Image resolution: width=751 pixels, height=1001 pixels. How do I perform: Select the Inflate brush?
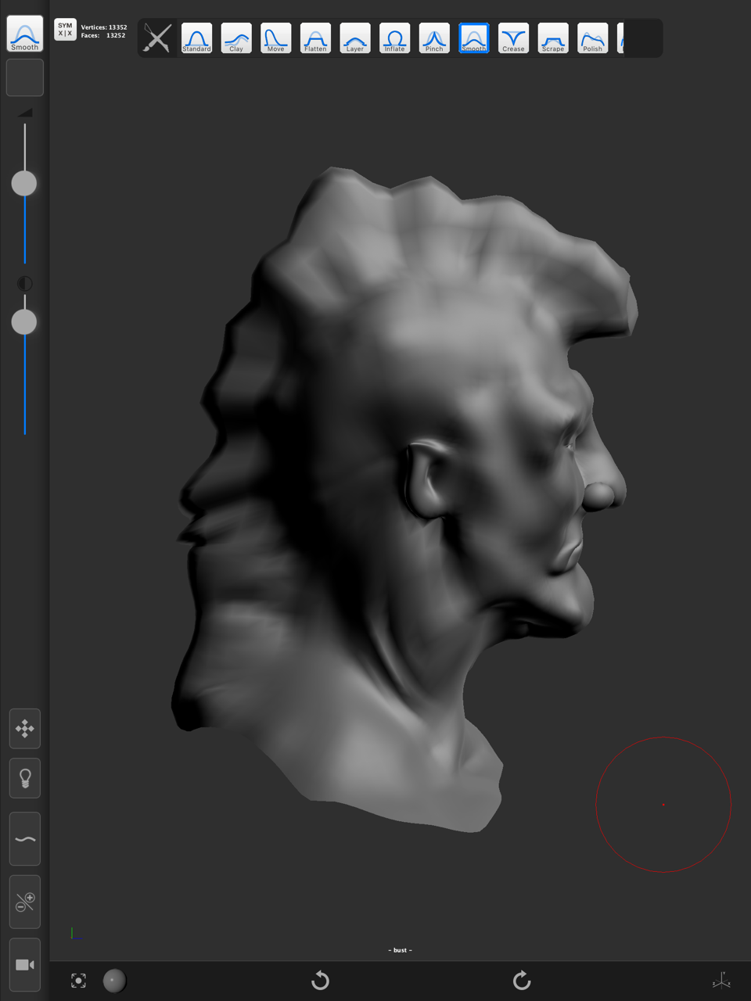[394, 38]
